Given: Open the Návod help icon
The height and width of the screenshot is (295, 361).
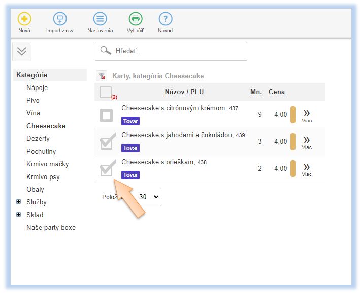Looking at the screenshot, I should 165,19.
